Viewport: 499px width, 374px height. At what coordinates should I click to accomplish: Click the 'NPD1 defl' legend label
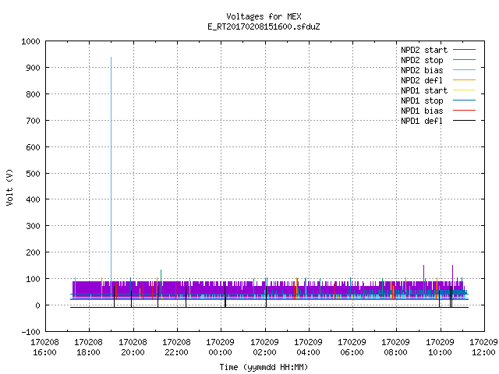tap(422, 122)
